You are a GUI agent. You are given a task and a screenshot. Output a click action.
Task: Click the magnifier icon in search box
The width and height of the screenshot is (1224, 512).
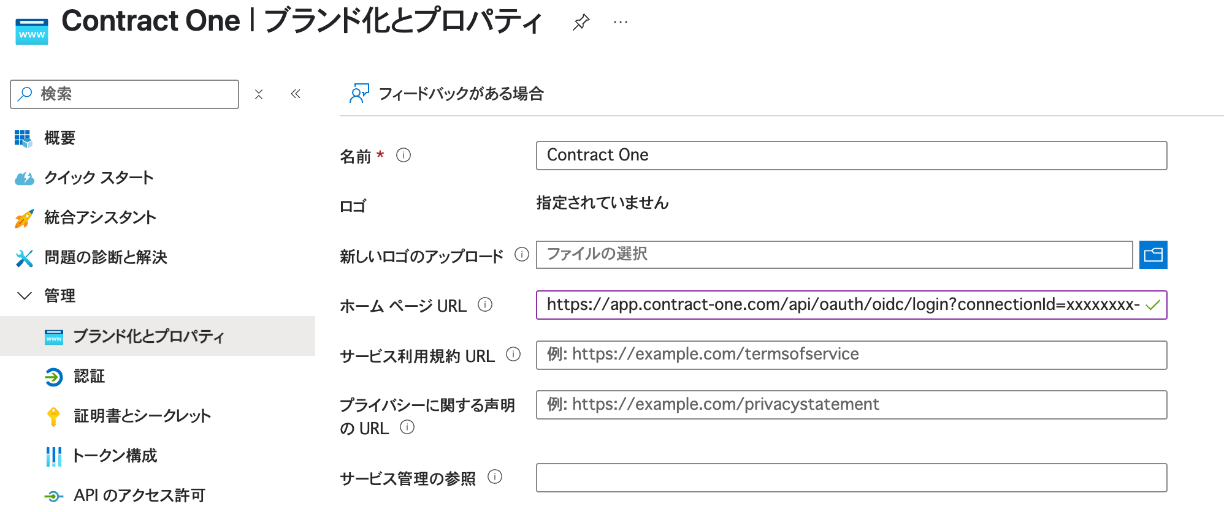pyautogui.click(x=25, y=94)
